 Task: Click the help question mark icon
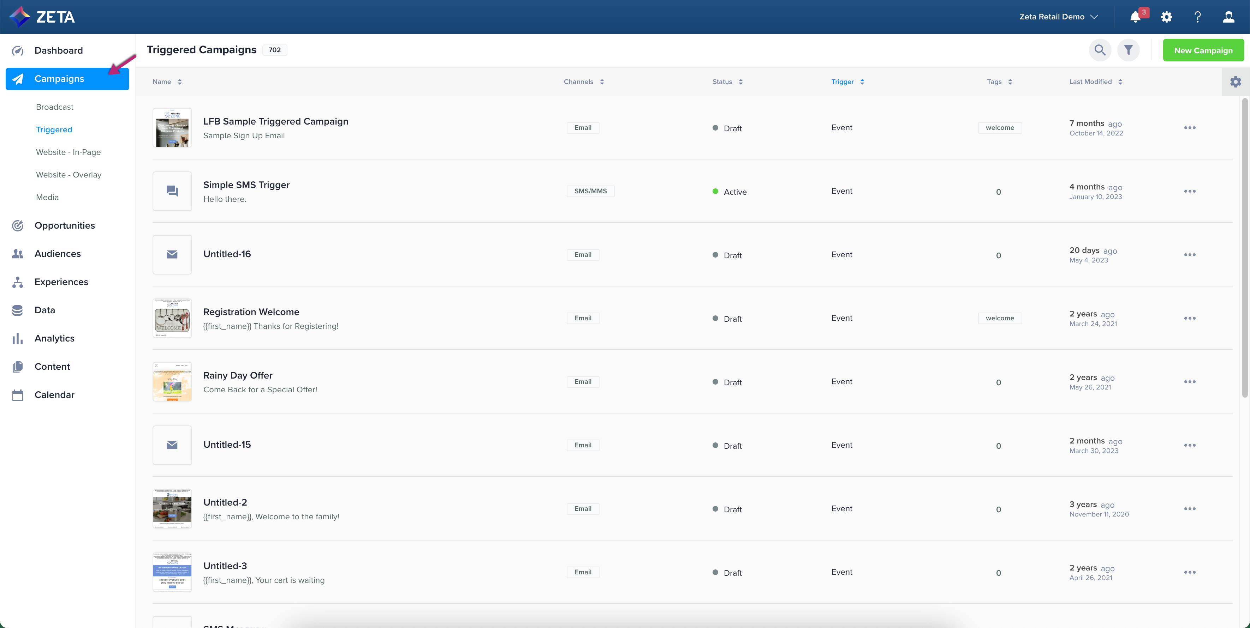pyautogui.click(x=1197, y=17)
